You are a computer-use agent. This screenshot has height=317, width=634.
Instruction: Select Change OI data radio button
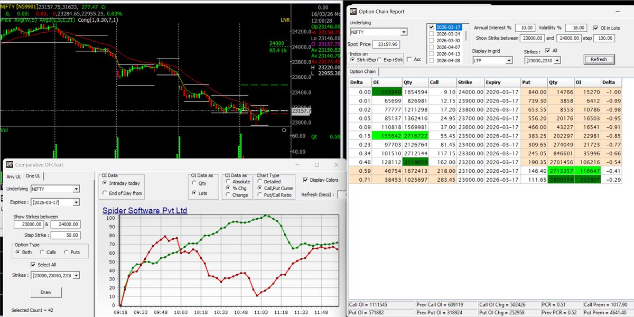[x=229, y=195]
